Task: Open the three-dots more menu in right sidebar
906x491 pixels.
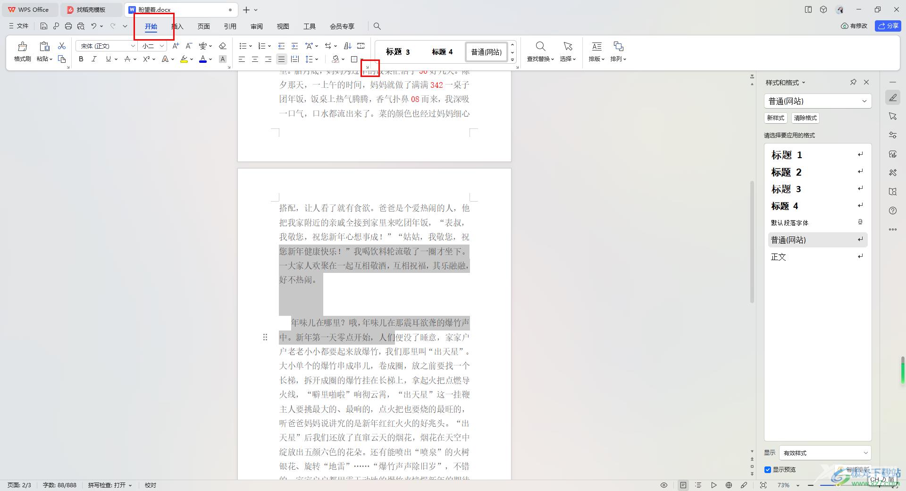Action: [x=893, y=229]
